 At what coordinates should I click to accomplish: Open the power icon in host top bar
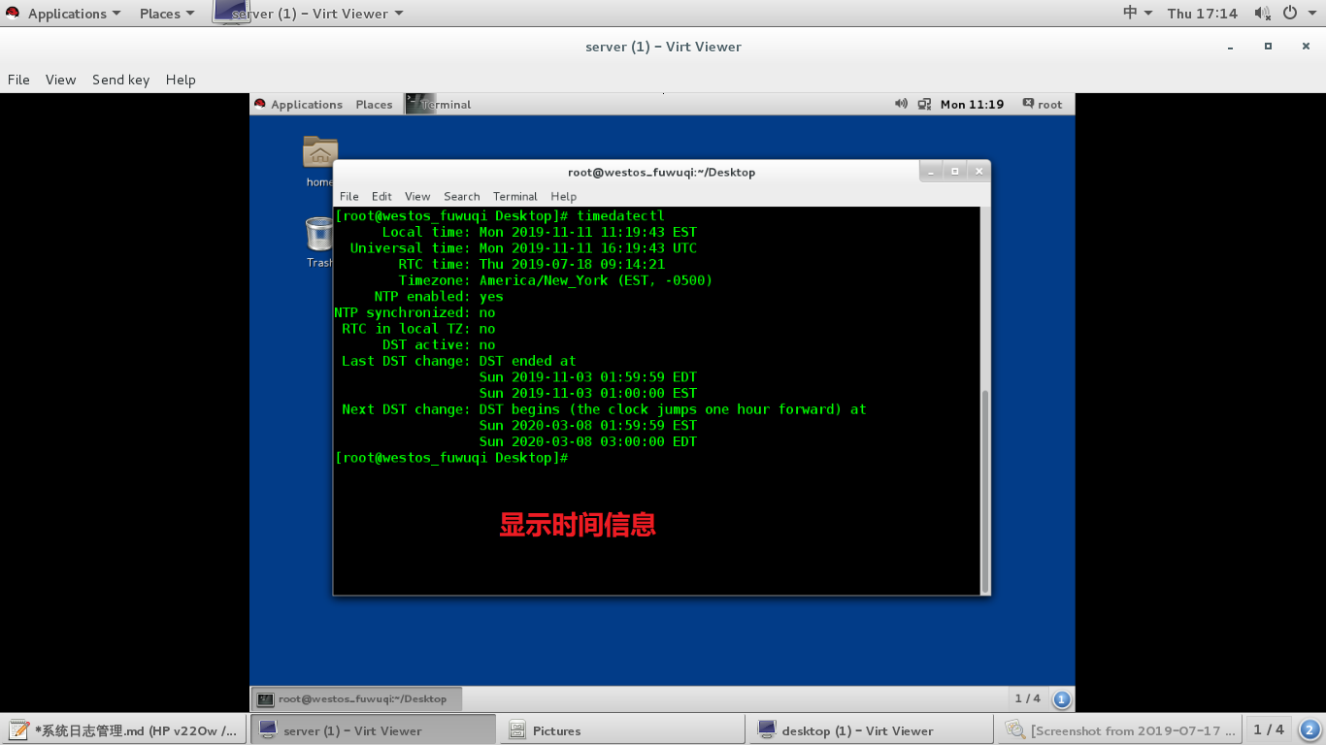tap(1290, 13)
